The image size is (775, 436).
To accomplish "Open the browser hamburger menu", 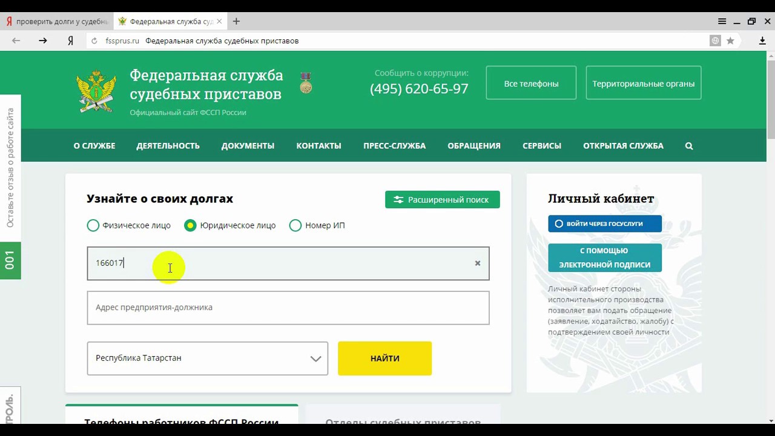I will click(x=722, y=21).
